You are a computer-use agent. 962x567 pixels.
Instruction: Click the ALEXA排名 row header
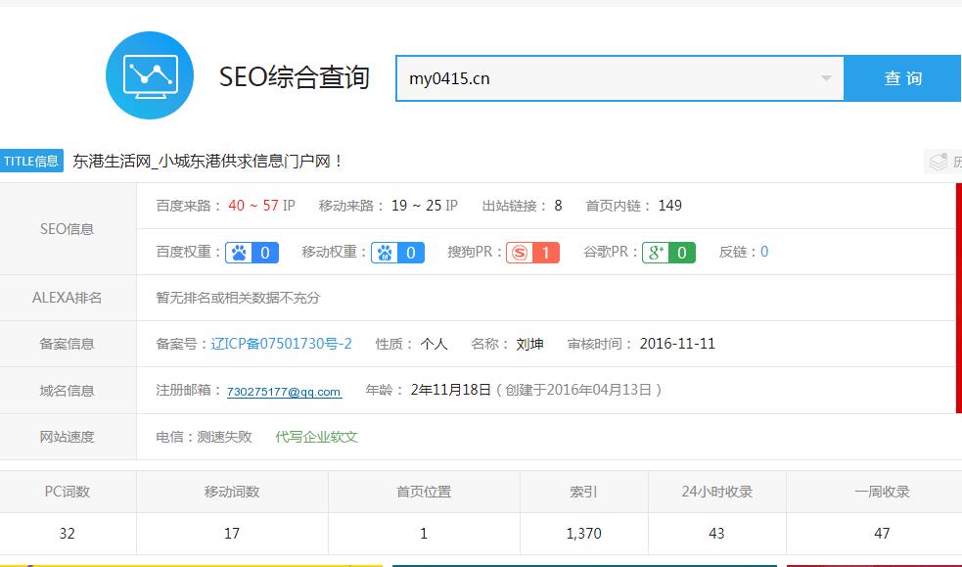tap(68, 298)
